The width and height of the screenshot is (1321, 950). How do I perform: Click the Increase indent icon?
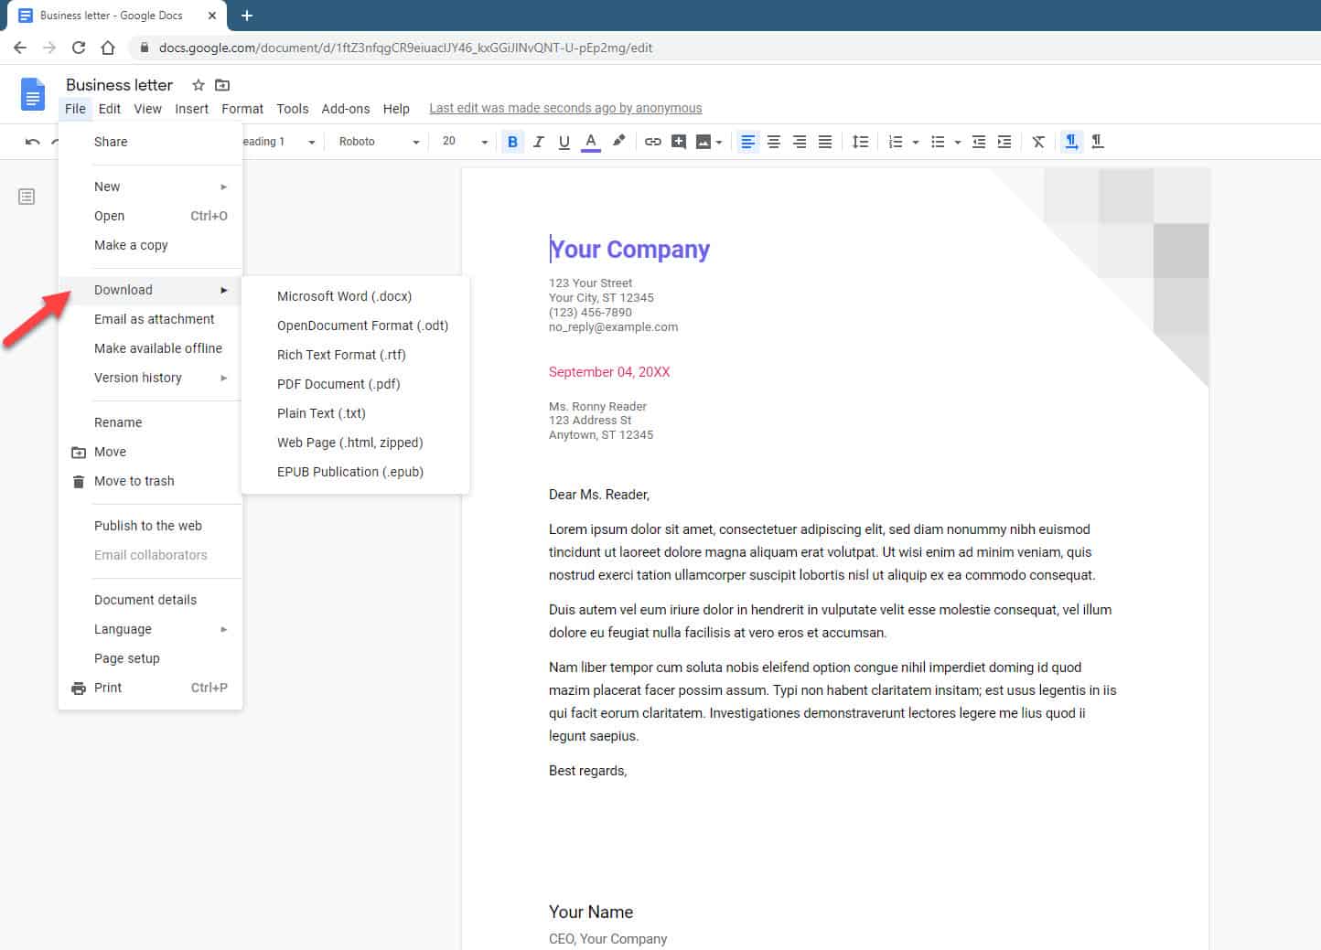[1004, 142]
